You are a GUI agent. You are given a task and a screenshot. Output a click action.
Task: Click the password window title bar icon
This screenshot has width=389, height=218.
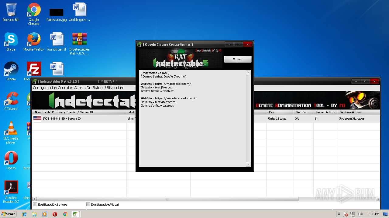click(139, 45)
